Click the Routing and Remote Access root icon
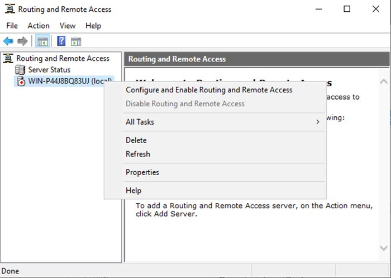This screenshot has width=391, height=278. pos(8,58)
